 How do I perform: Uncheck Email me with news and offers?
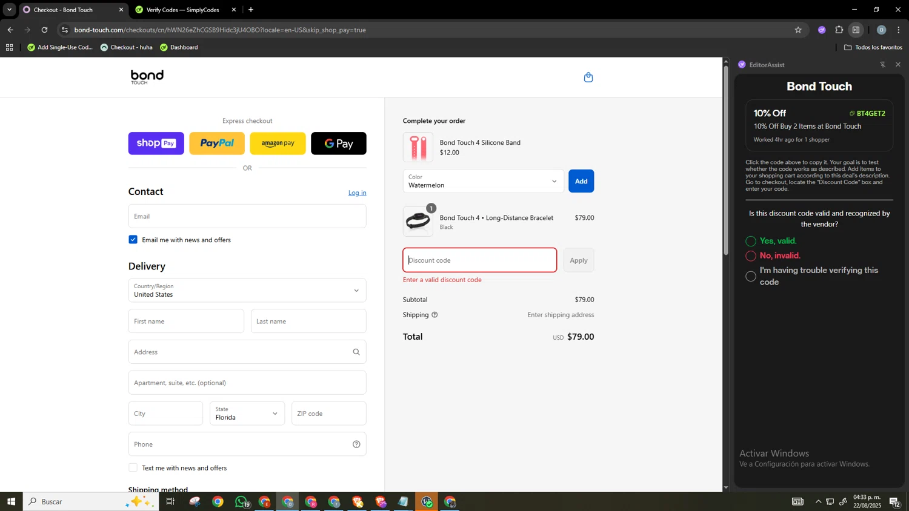click(133, 240)
